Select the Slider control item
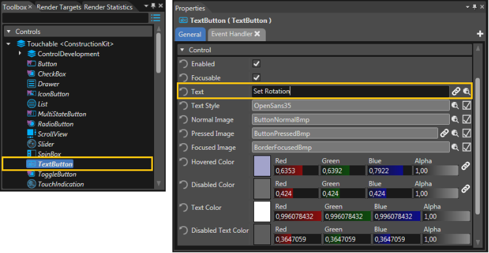Viewport: 489px width, 253px height. (46, 144)
